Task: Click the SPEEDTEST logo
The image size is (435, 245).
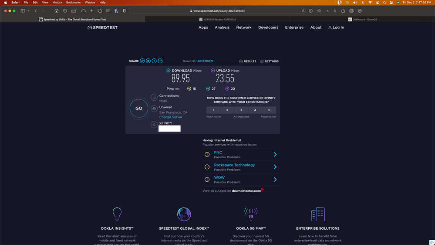Action: 102,27
